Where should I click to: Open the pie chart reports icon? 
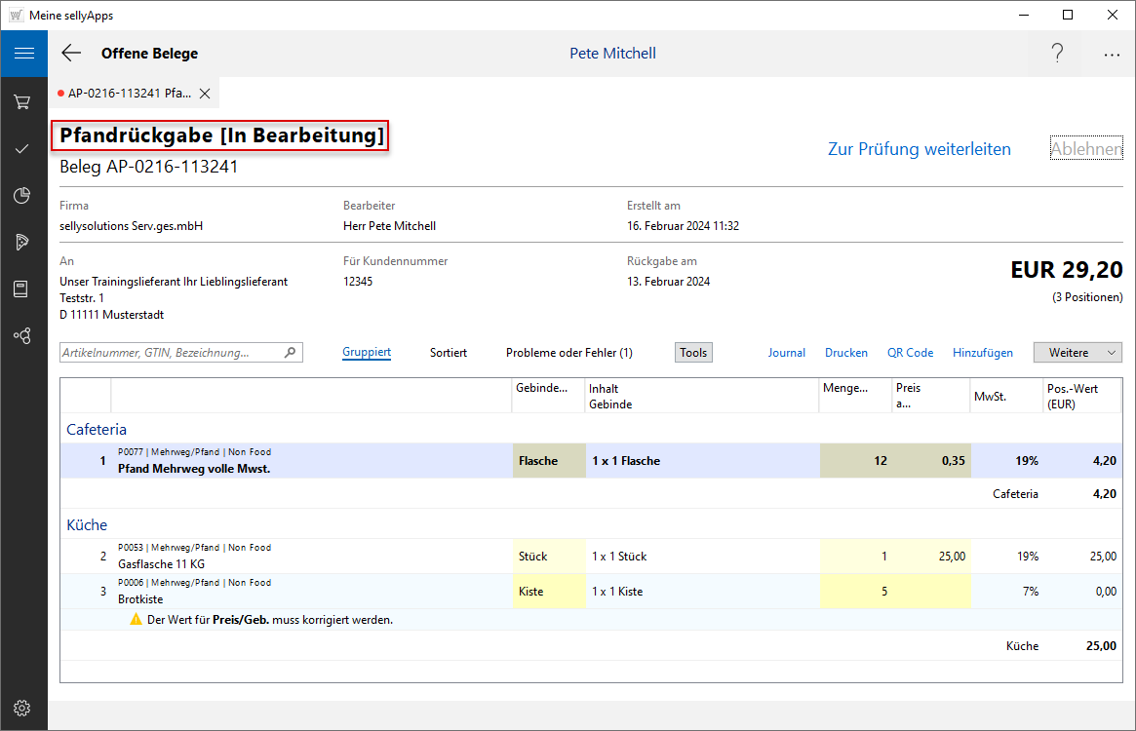tap(23, 195)
